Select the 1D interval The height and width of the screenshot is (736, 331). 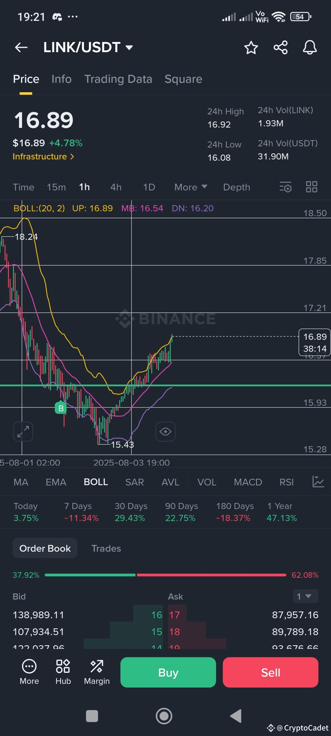149,187
